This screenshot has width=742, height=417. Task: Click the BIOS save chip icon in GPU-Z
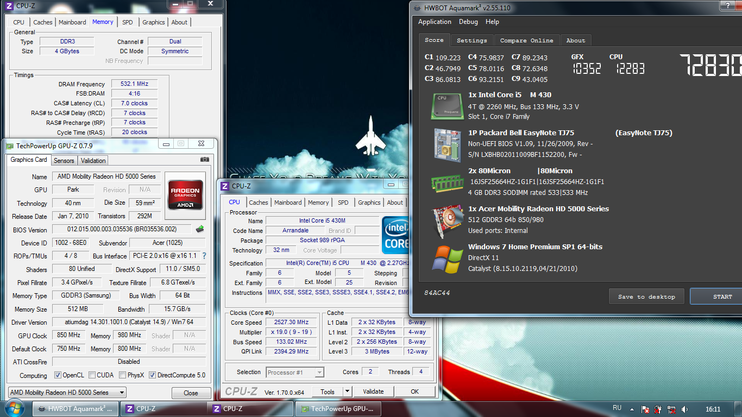tap(200, 229)
